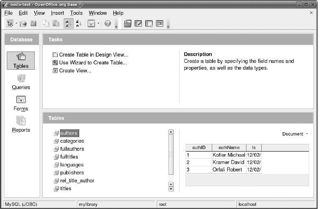Switch to Reports in Database pane
The width and height of the screenshot is (324, 209).
(x=21, y=124)
